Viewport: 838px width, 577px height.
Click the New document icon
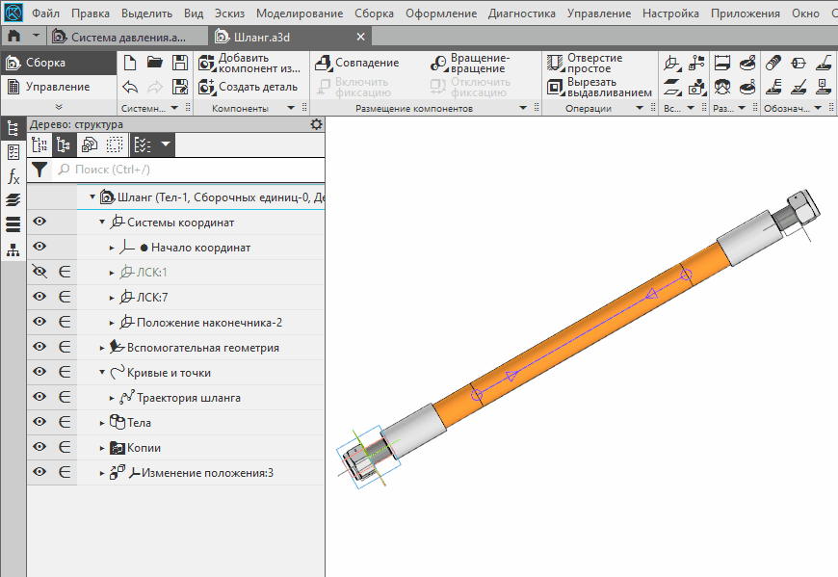point(131,63)
